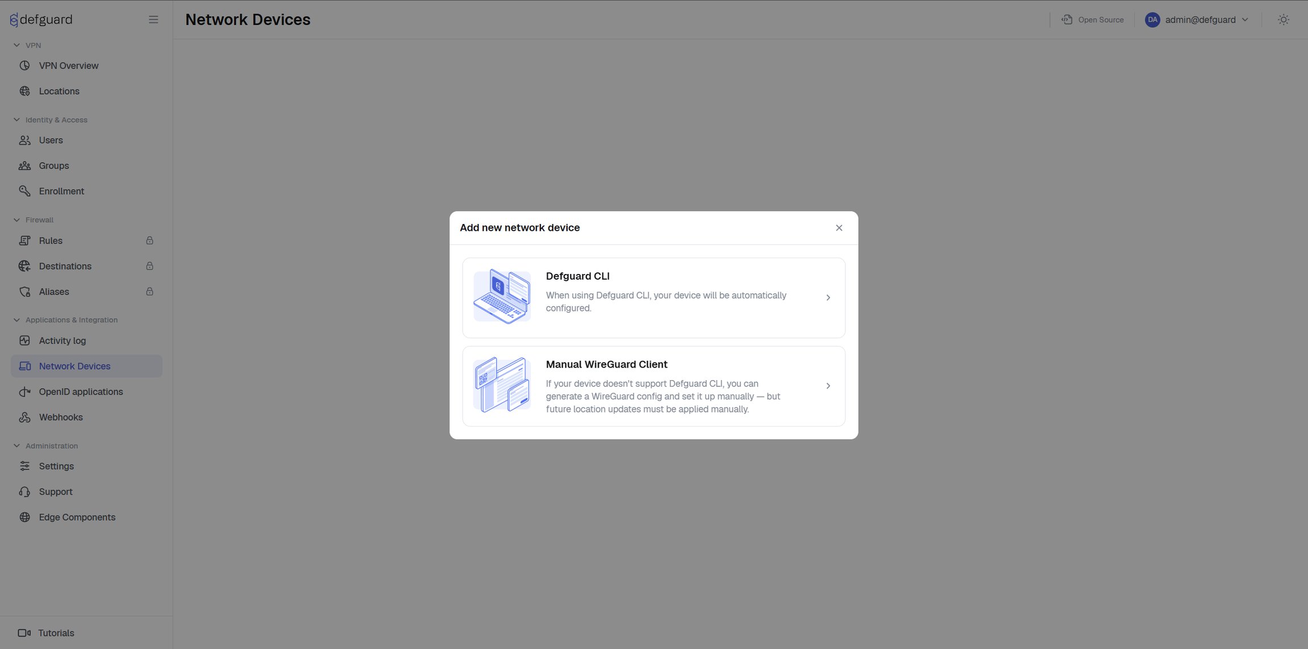Viewport: 1308px width, 649px height.
Task: Choose the Defguard CLI option card
Action: pyautogui.click(x=653, y=298)
